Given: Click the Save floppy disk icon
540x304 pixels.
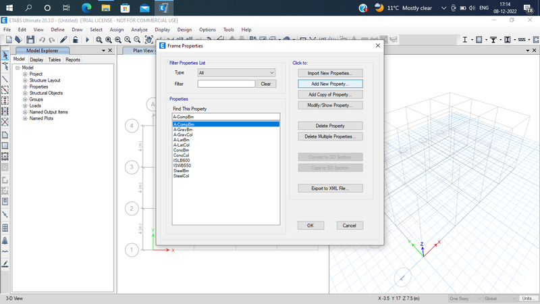Looking at the screenshot, I should coord(30,40).
